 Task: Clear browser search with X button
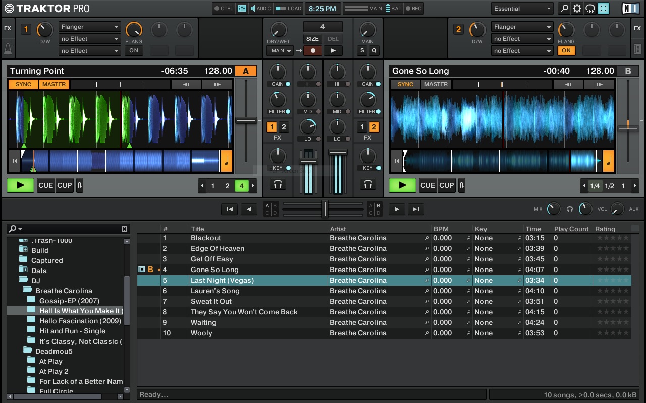[124, 229]
